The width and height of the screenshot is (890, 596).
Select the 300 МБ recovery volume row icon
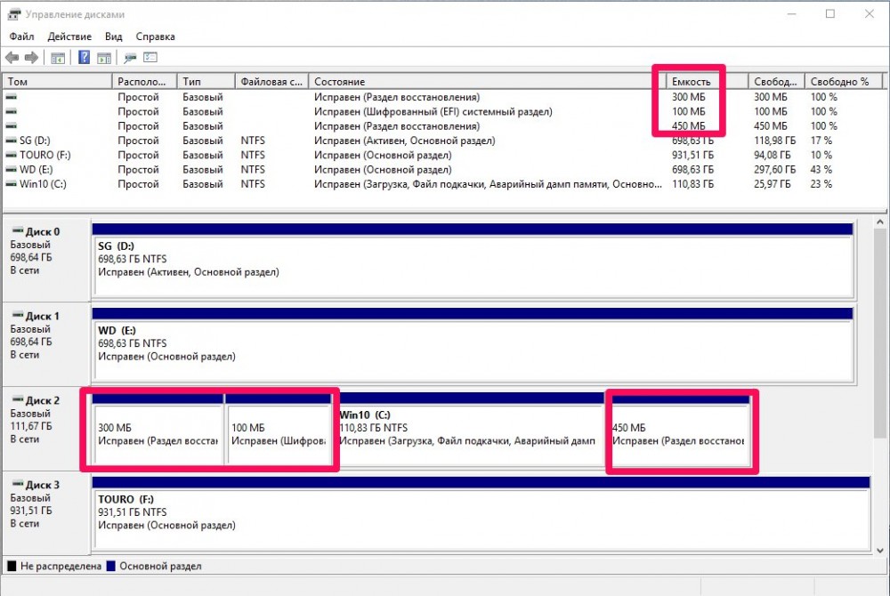[11, 97]
